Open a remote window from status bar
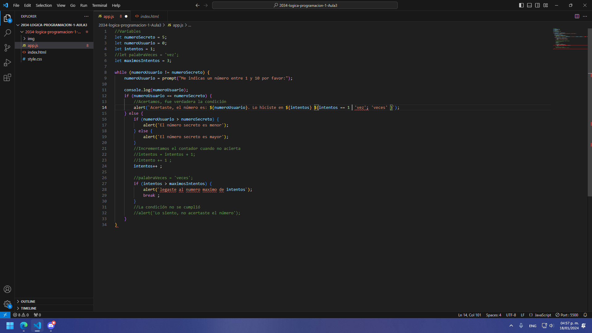The image size is (592, 333). tap(5, 315)
